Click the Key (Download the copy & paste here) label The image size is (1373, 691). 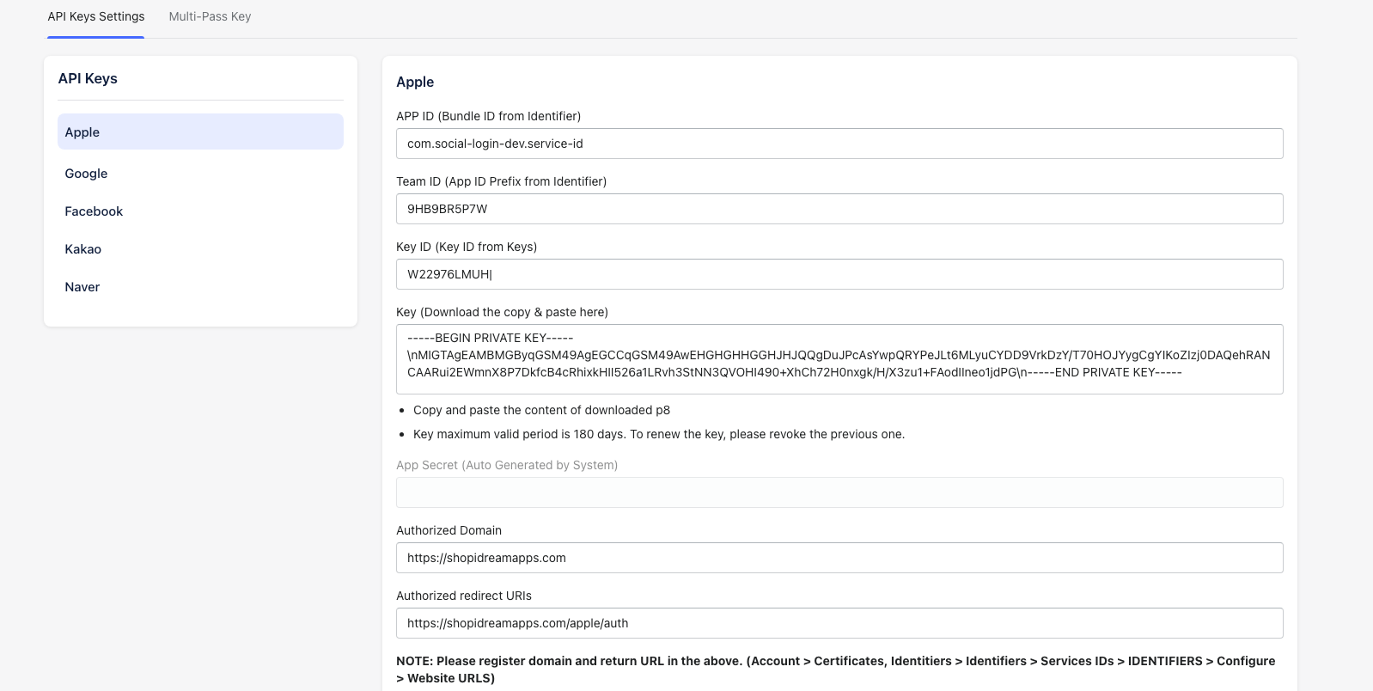point(502,312)
